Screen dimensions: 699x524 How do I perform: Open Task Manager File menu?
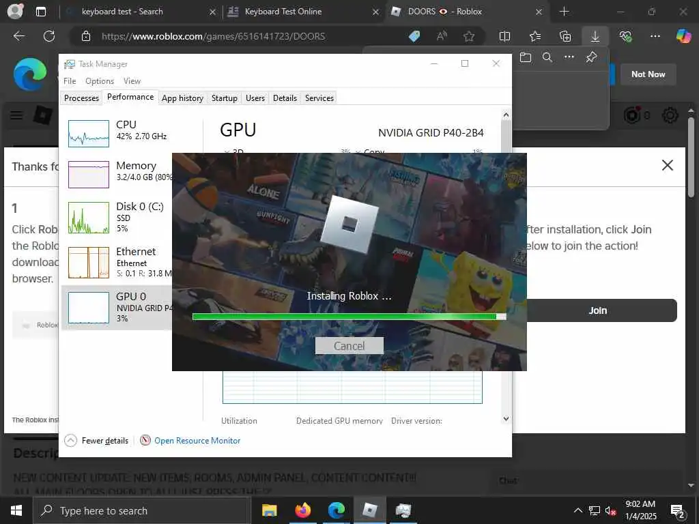click(70, 81)
